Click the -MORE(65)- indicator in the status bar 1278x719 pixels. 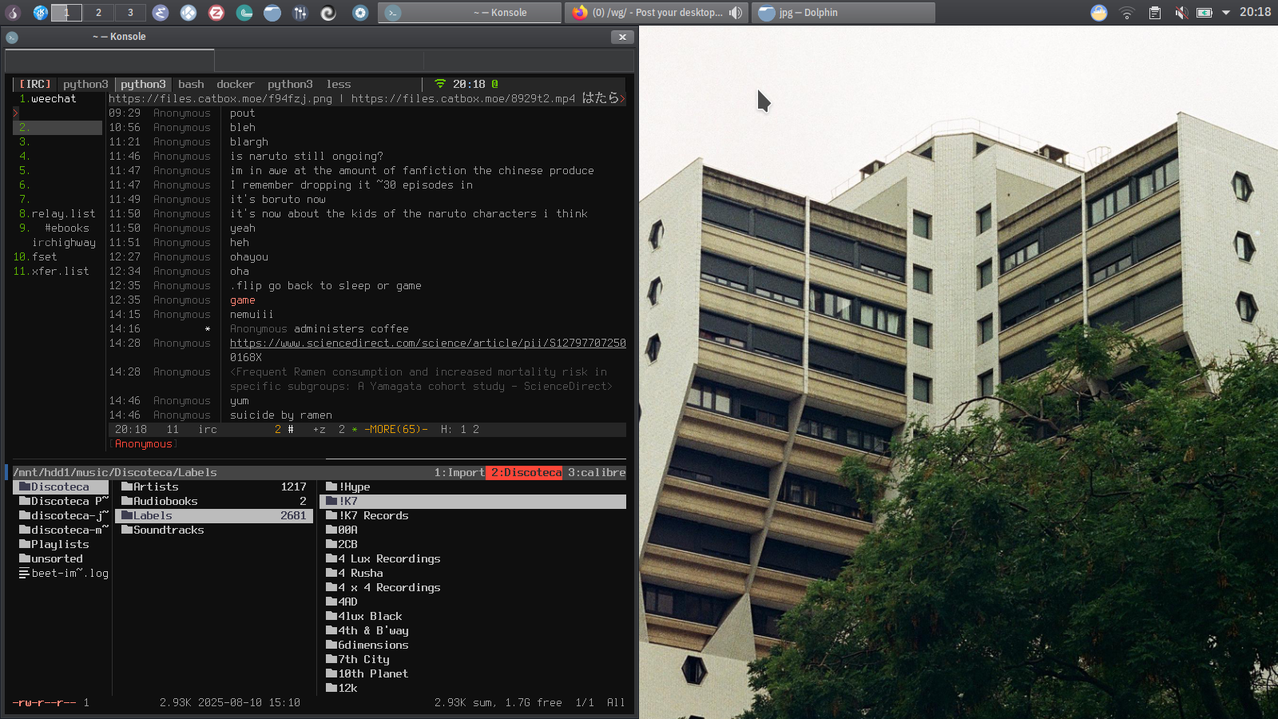[x=396, y=429]
